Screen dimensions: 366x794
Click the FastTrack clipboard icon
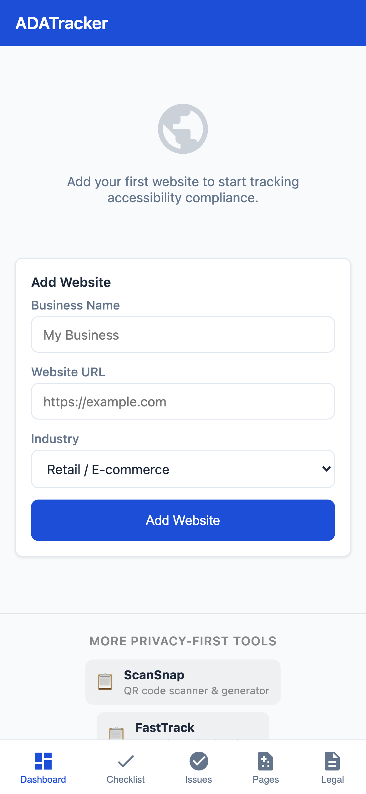click(x=116, y=733)
